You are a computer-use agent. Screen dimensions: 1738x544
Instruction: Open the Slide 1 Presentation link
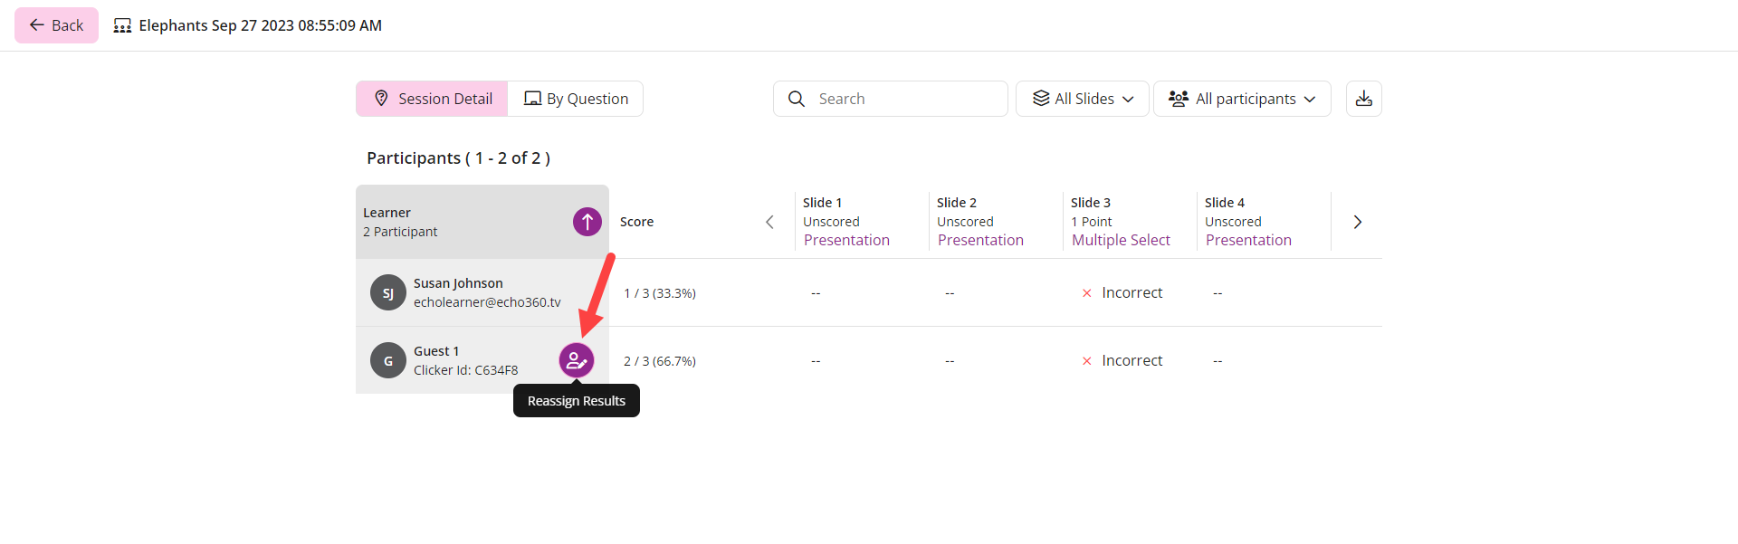846,240
